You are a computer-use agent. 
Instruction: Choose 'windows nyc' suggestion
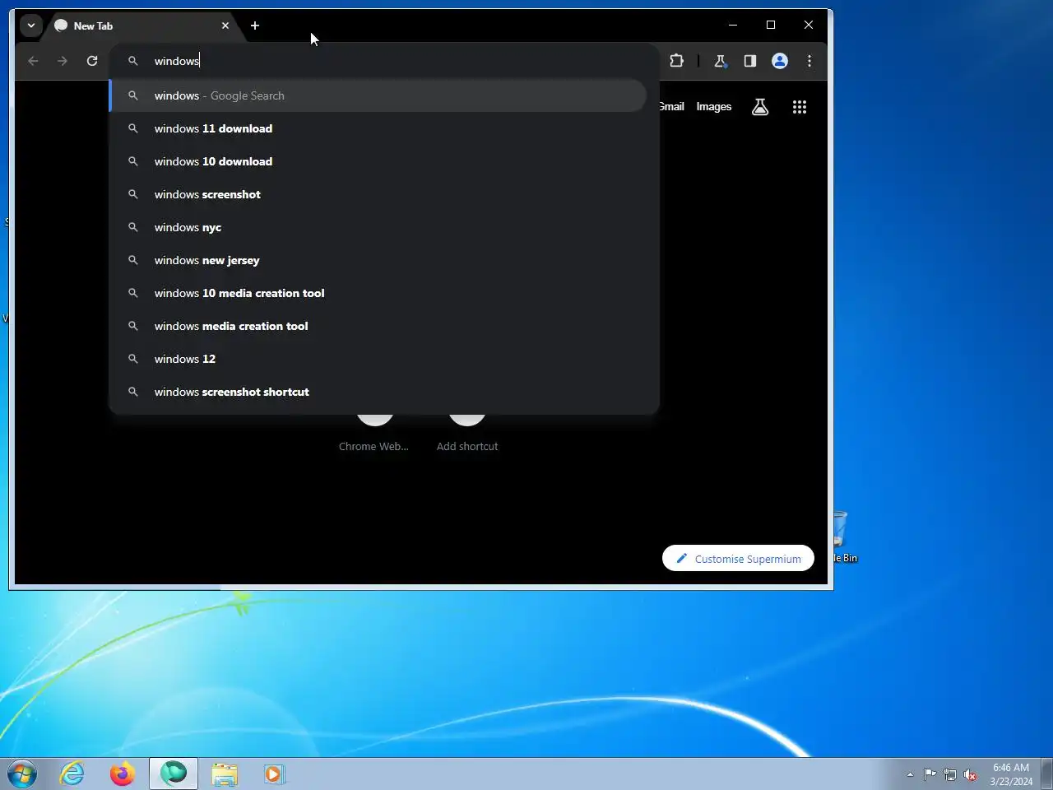tap(378, 227)
